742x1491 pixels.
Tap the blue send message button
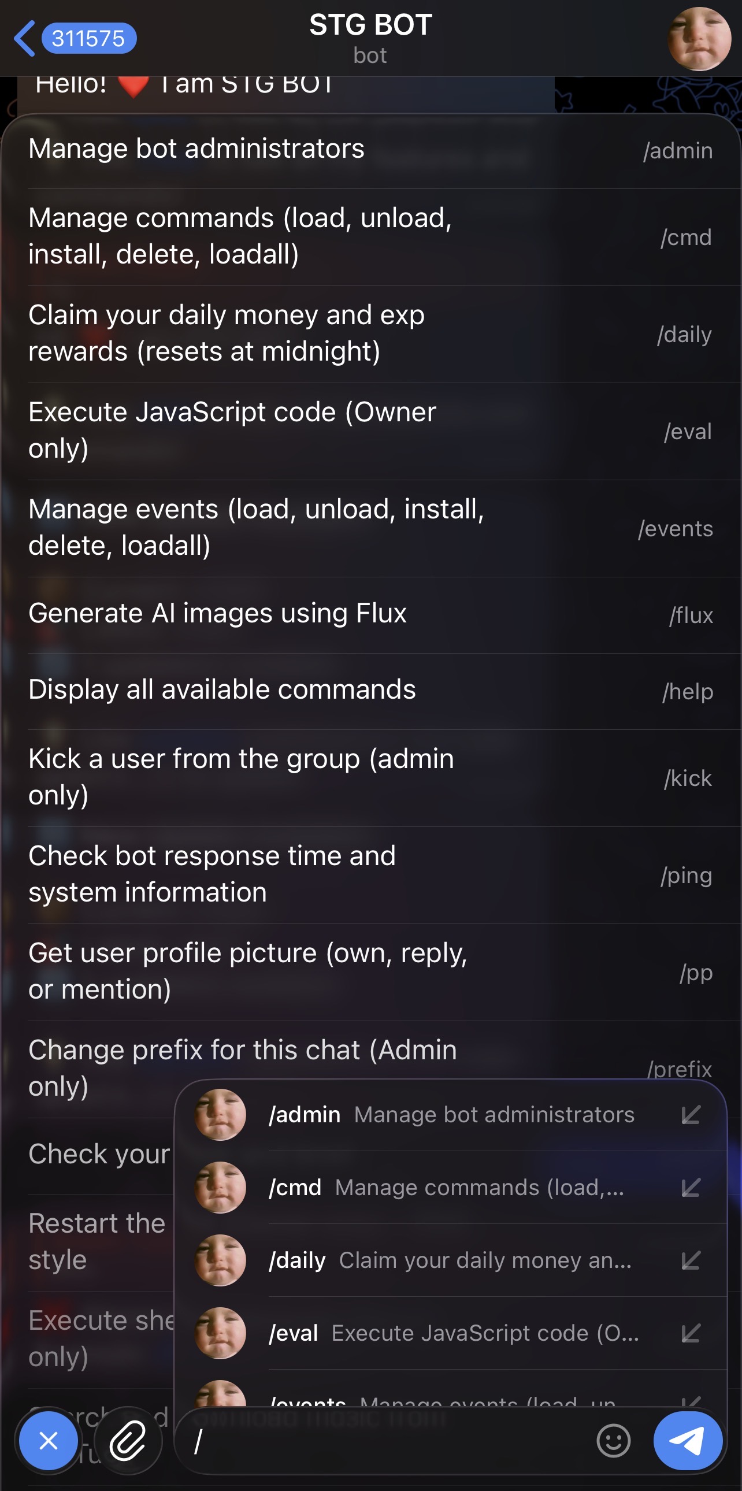688,1441
